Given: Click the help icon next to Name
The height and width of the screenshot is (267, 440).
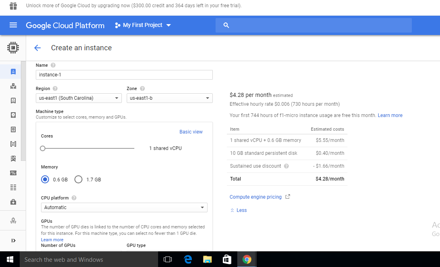Looking at the screenshot, I should [x=53, y=65].
